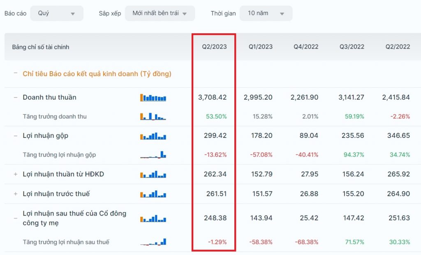
Task: Click the Tăng trưởng doanh thu sparkline chart
Action: pyautogui.click(x=153, y=116)
